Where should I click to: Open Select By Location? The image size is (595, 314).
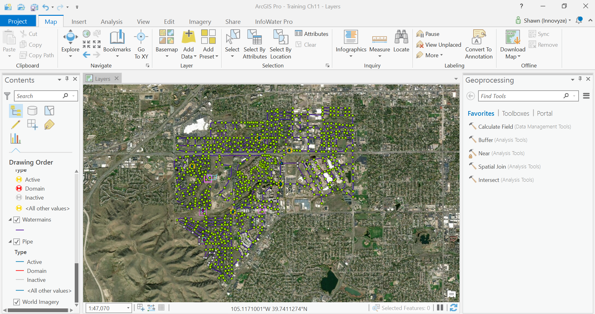click(281, 37)
